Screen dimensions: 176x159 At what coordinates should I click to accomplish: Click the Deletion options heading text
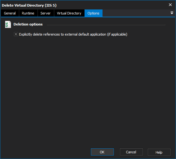point(28,24)
